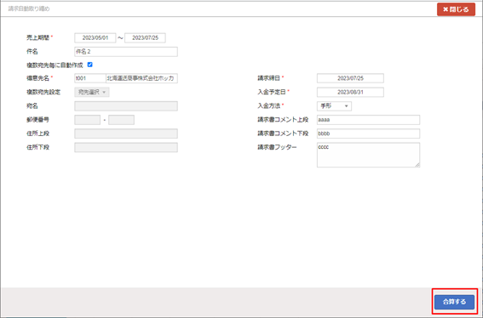483x318 pixels.
Task: Click the 住所上段 field
Action: point(126,133)
